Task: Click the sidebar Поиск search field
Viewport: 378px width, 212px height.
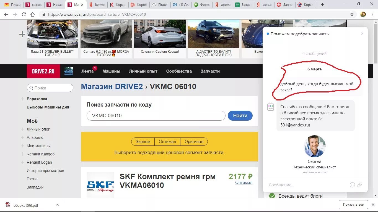Action: pyautogui.click(x=50, y=88)
